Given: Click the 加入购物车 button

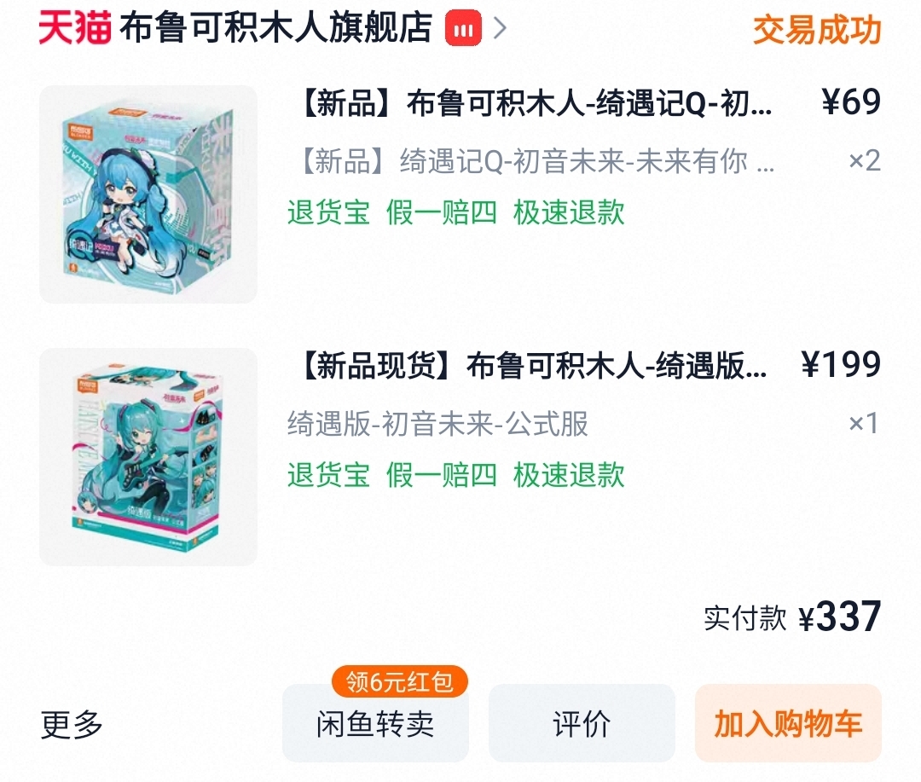Looking at the screenshot, I should click(x=788, y=723).
